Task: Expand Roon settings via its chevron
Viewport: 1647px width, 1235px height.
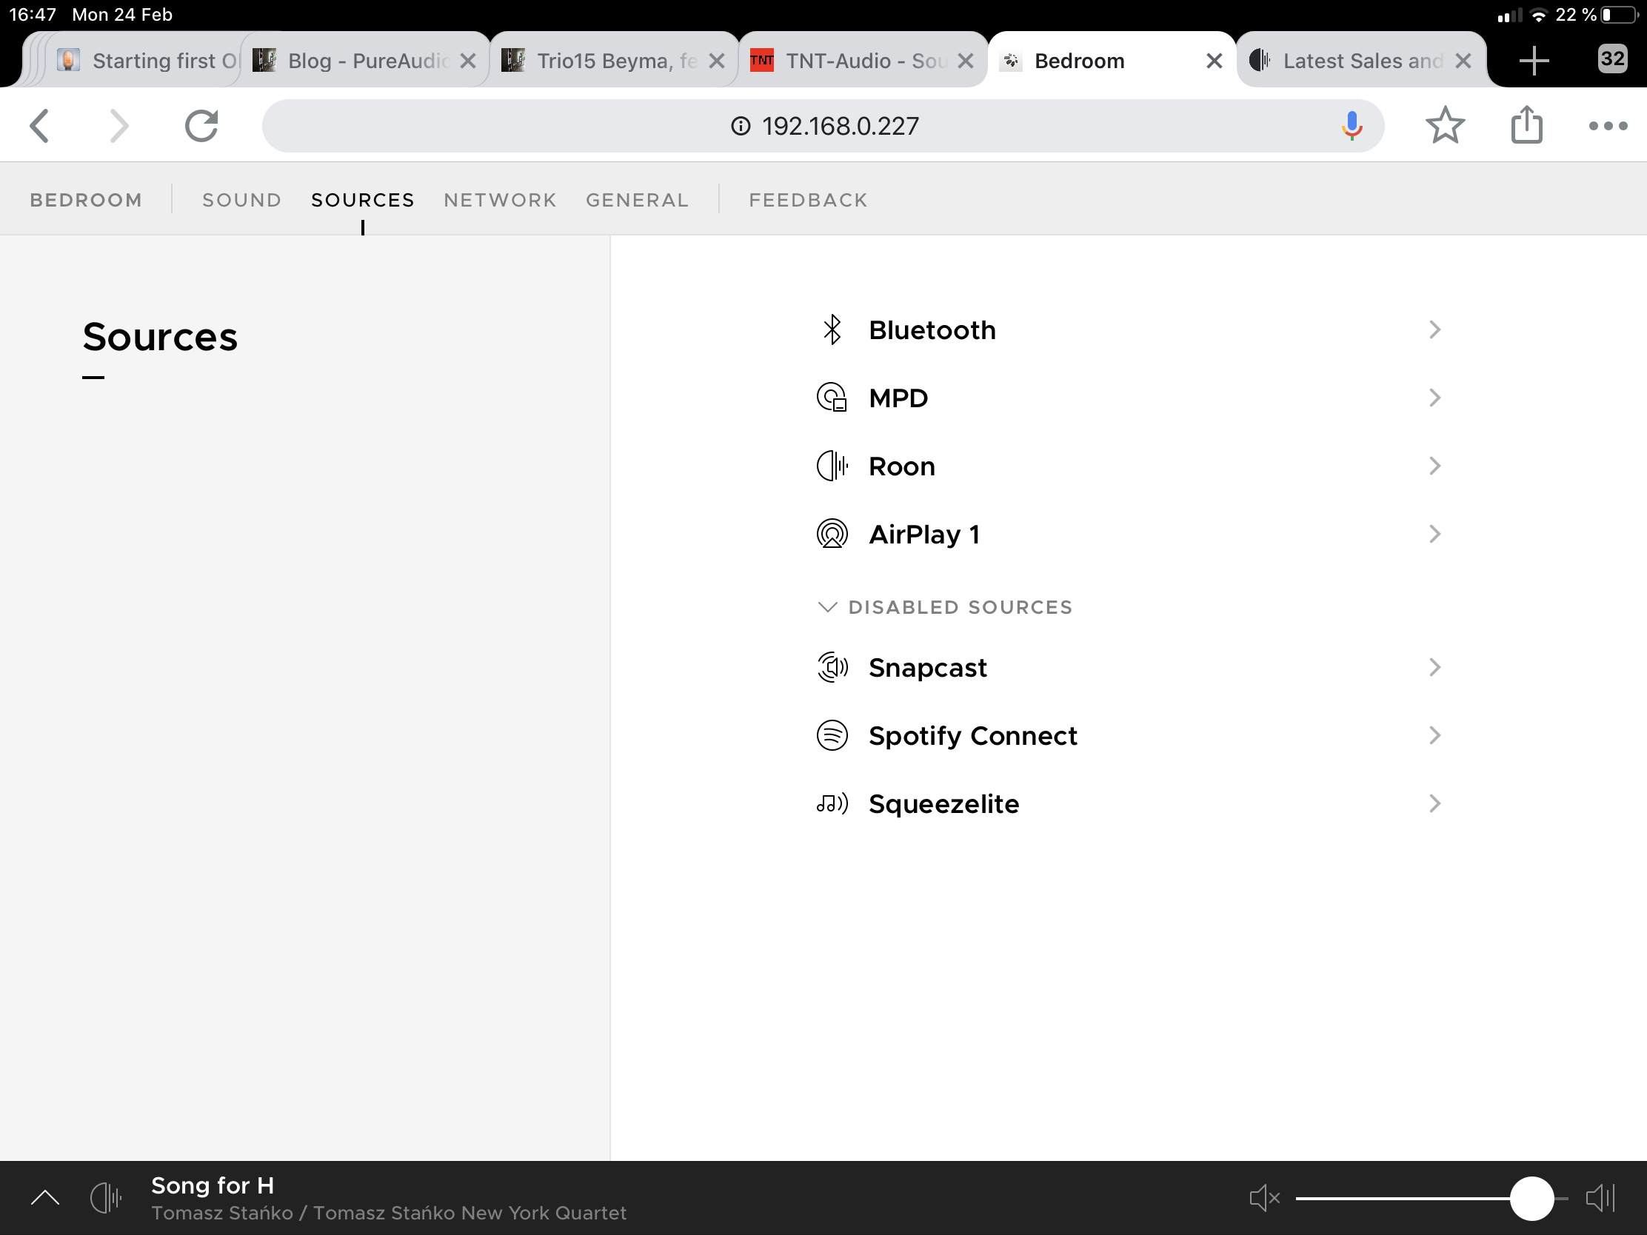Action: (x=1434, y=466)
